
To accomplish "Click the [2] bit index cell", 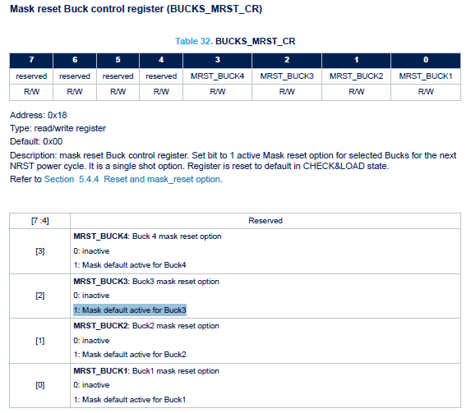I will coord(40,296).
